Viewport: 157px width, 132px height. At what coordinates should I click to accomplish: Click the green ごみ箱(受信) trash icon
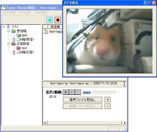click(x=14, y=39)
